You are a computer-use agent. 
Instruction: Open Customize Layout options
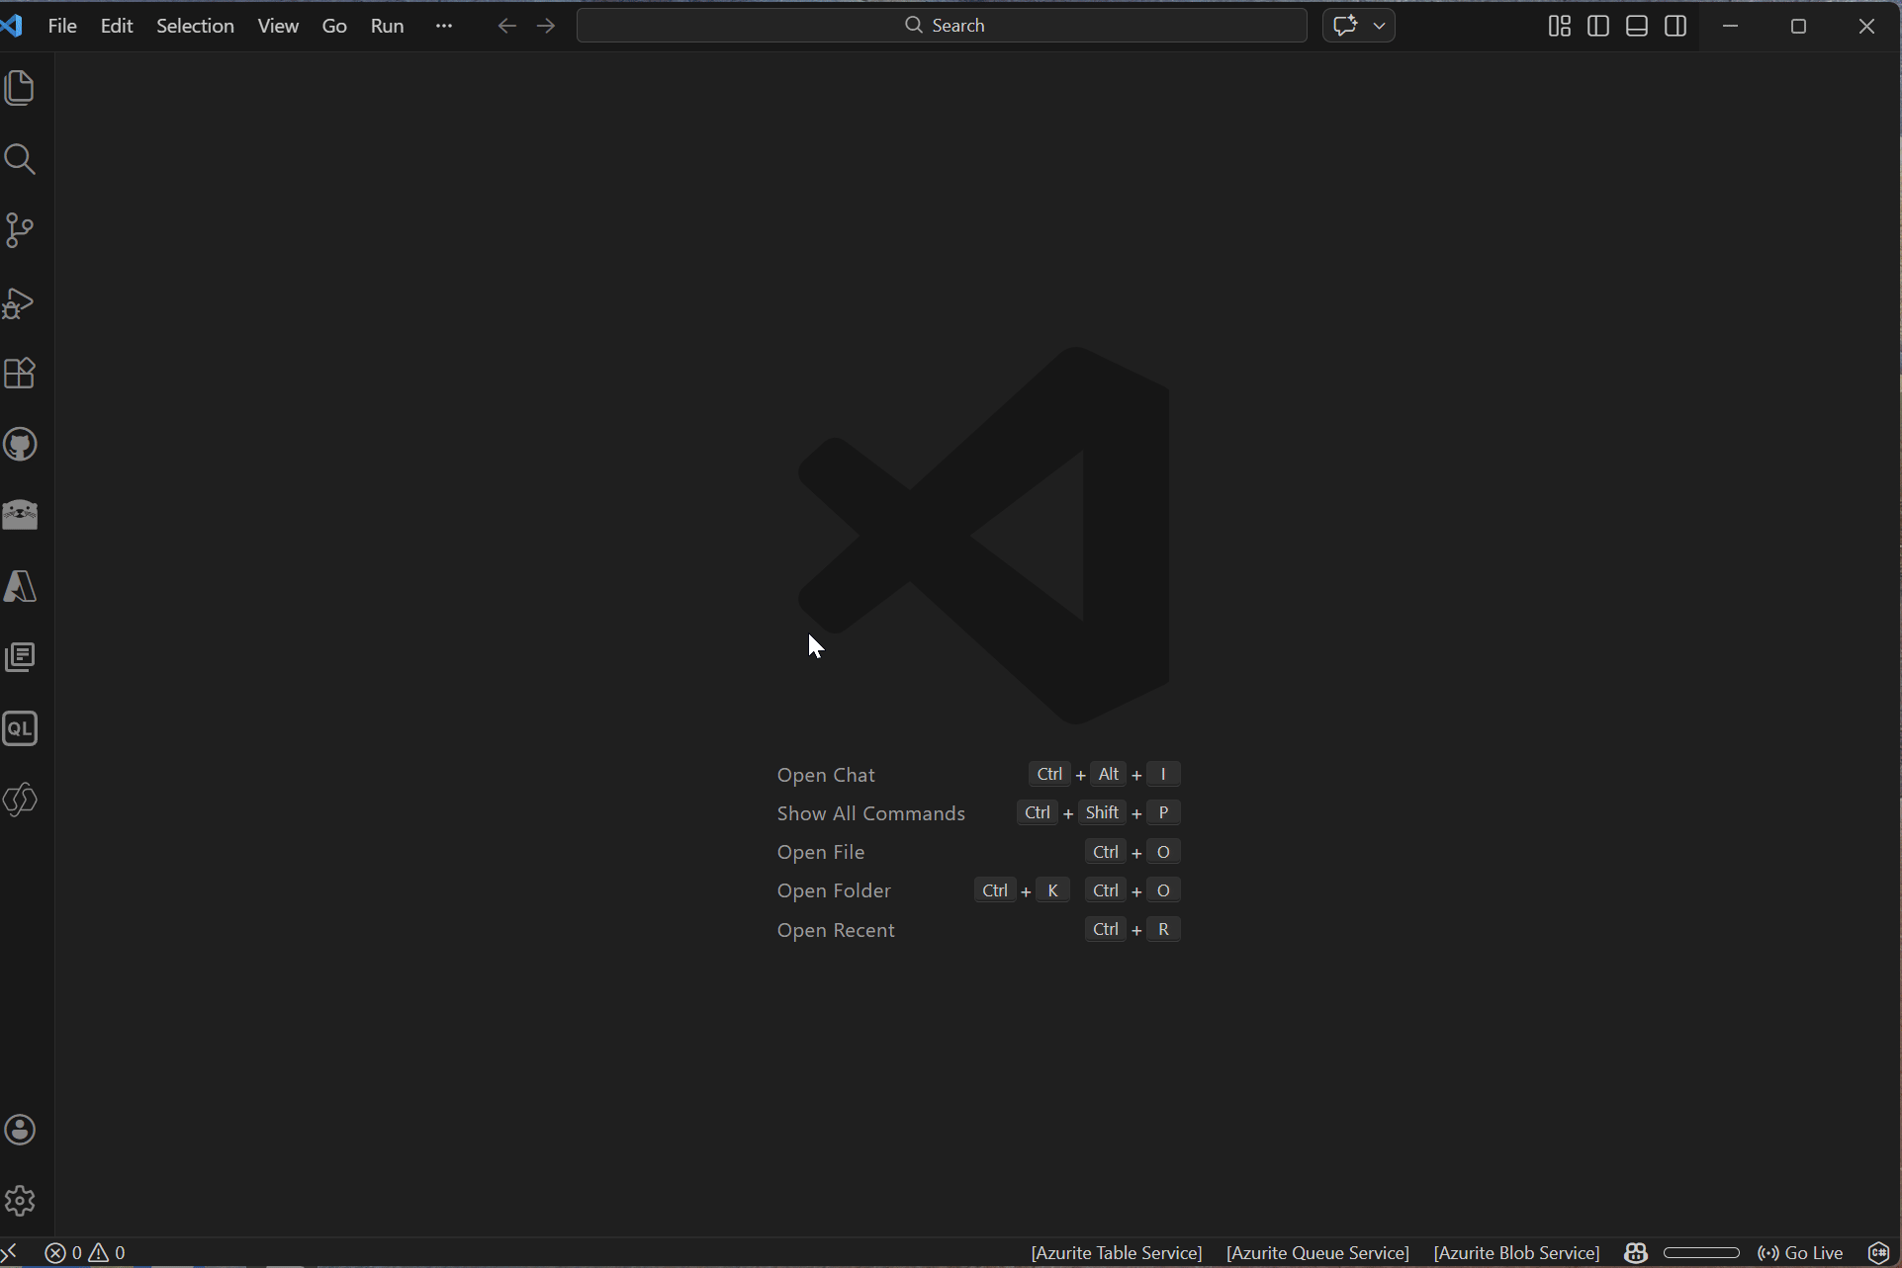[x=1559, y=26]
